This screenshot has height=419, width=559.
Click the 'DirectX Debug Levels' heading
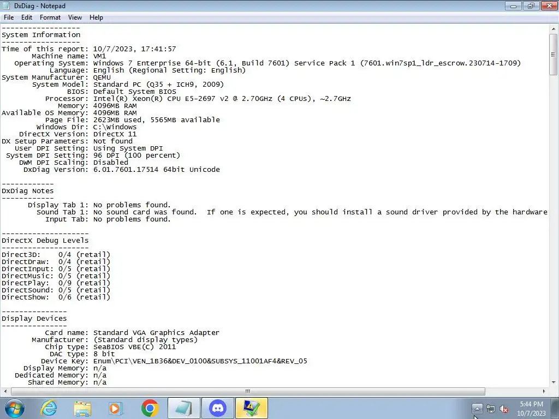pos(45,241)
